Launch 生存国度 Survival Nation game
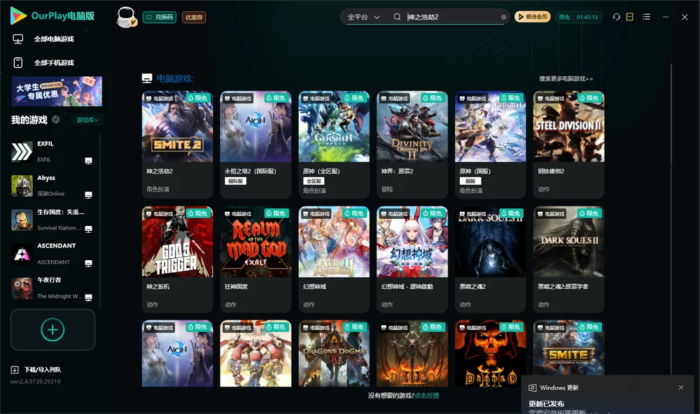700x414 pixels. pyautogui.click(x=52, y=220)
